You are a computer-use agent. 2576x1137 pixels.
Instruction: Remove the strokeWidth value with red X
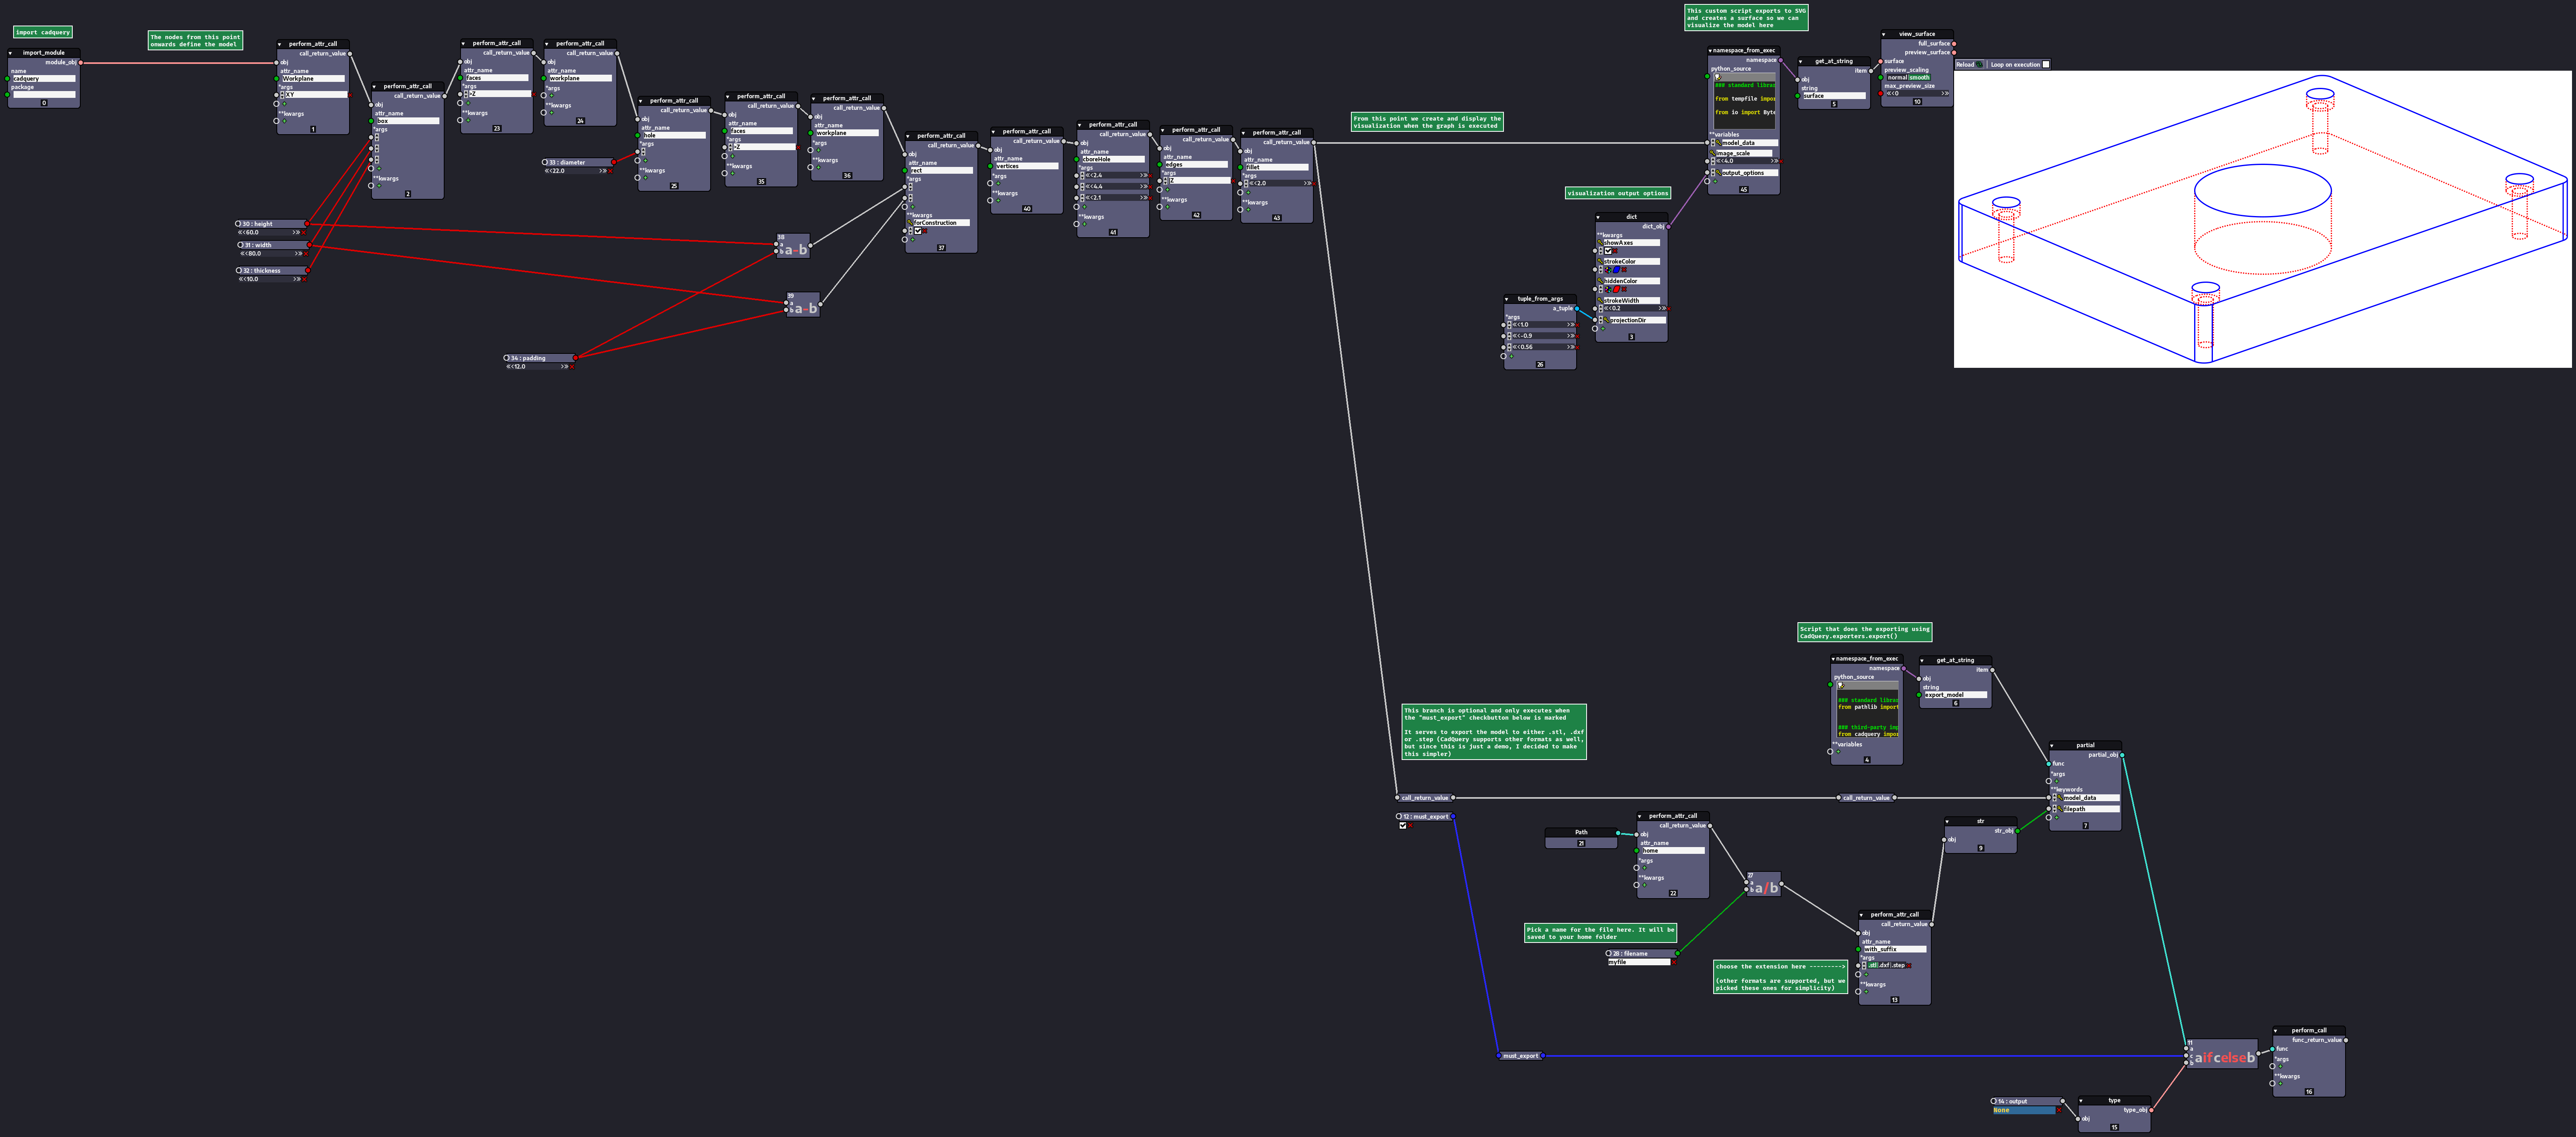coord(1669,309)
